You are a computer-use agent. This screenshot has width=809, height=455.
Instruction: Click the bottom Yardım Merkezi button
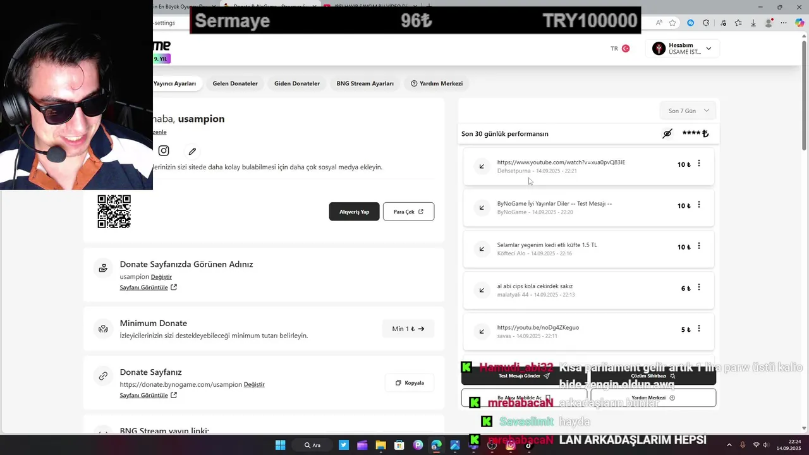point(653,398)
